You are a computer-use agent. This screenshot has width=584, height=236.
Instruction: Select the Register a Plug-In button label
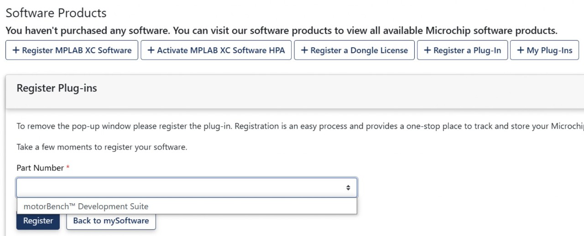467,50
